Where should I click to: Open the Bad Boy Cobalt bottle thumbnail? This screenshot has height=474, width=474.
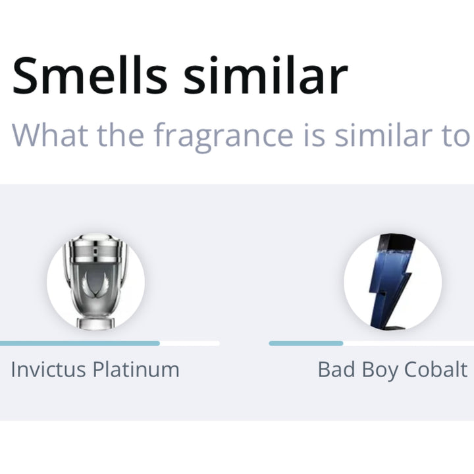click(392, 282)
